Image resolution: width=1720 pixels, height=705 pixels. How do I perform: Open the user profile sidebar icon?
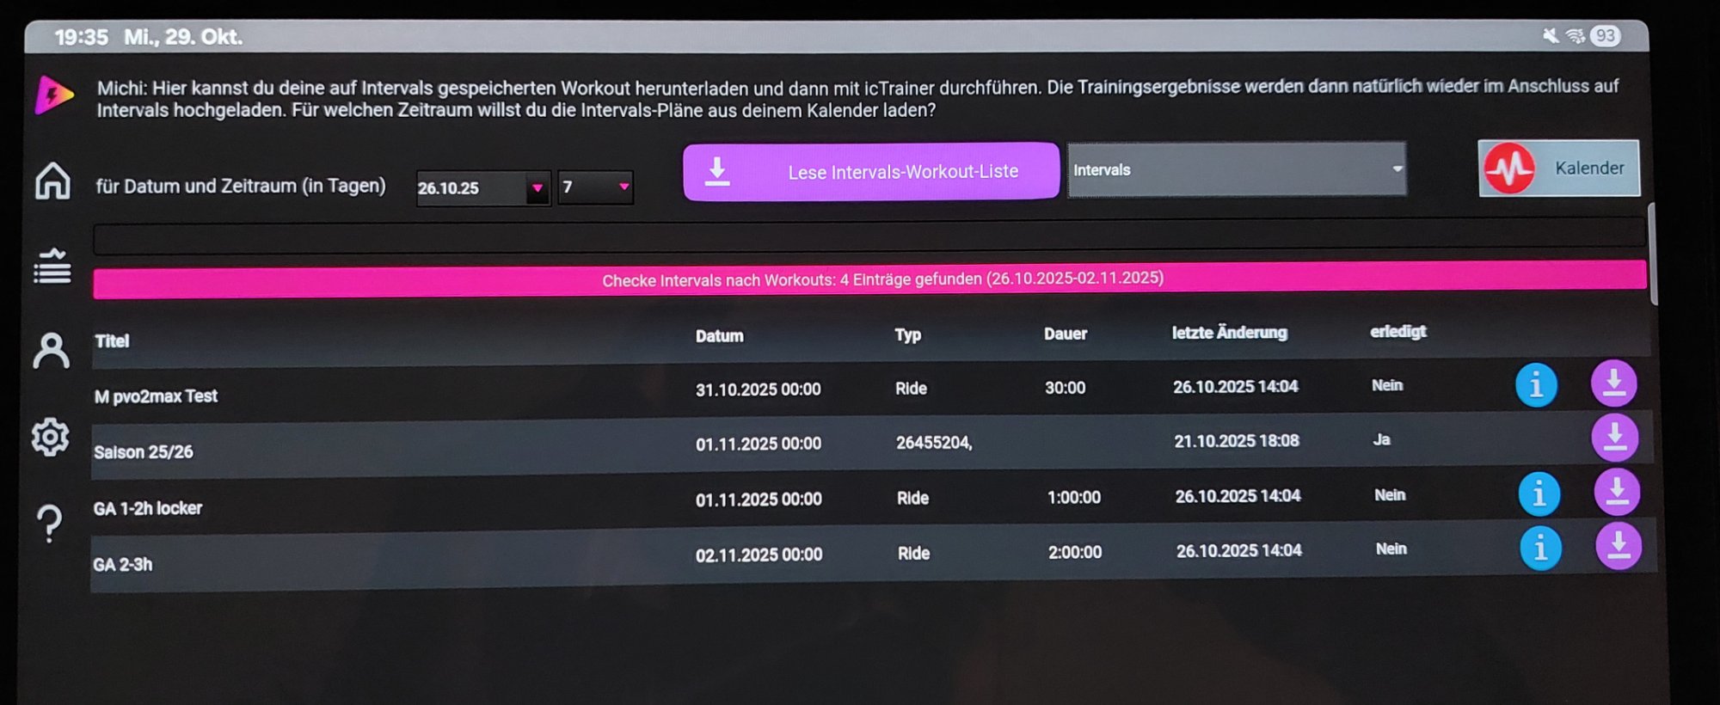tap(52, 351)
